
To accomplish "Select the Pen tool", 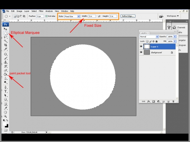I will point(5,87).
